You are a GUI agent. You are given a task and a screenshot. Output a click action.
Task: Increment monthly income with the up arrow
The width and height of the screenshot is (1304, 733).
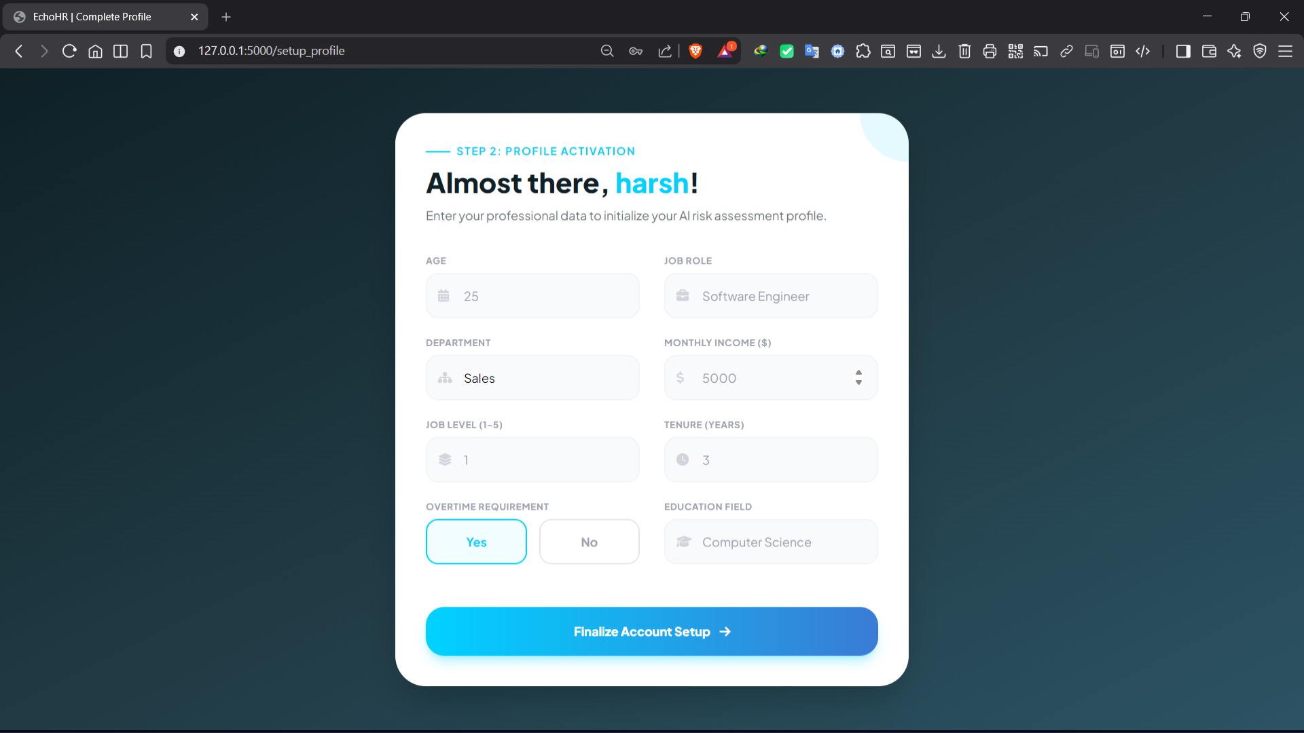click(x=858, y=373)
